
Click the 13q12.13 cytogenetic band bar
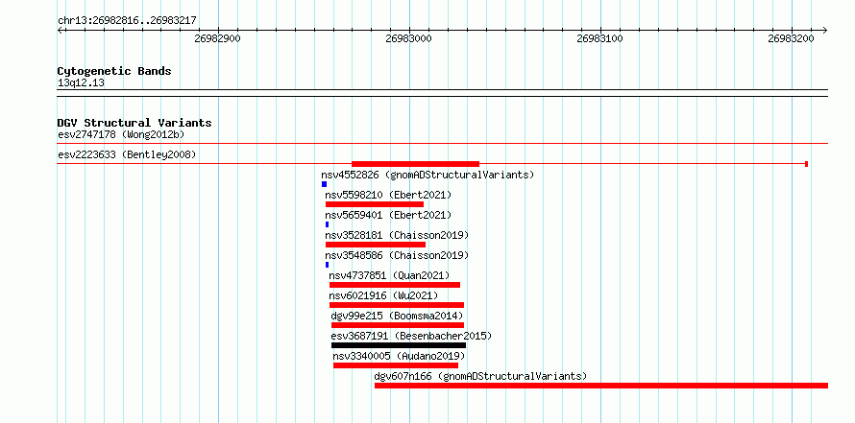[x=443, y=93]
